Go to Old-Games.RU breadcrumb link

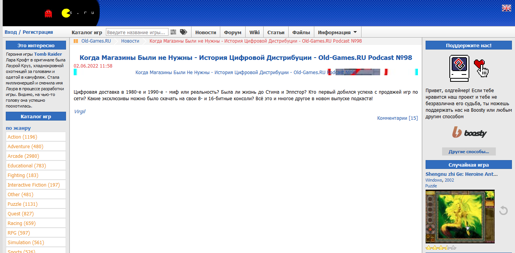tap(96, 41)
